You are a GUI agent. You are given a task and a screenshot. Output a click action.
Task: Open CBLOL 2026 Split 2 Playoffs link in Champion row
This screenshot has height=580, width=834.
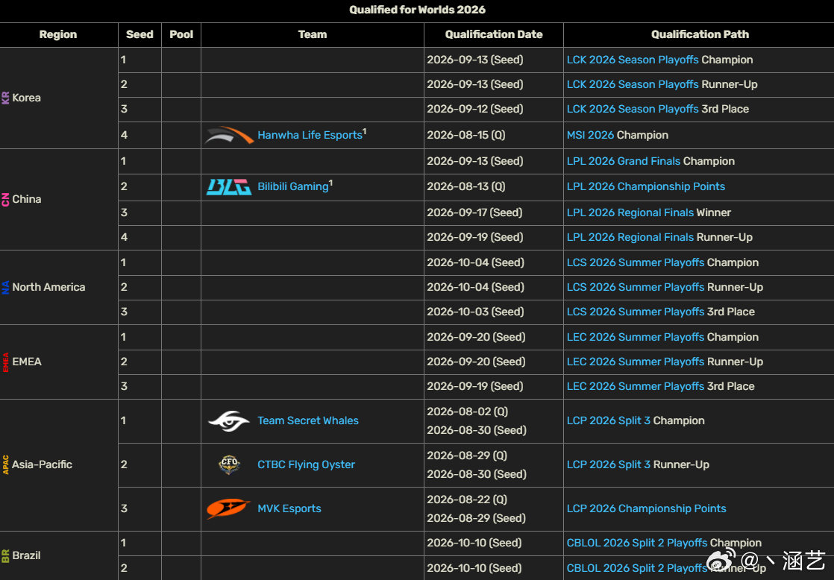(x=636, y=543)
